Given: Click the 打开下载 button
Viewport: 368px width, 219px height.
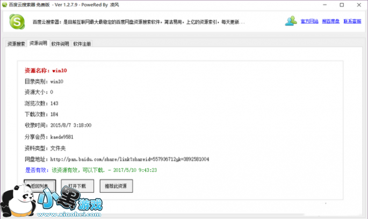Looking at the screenshot, I should 77,186.
